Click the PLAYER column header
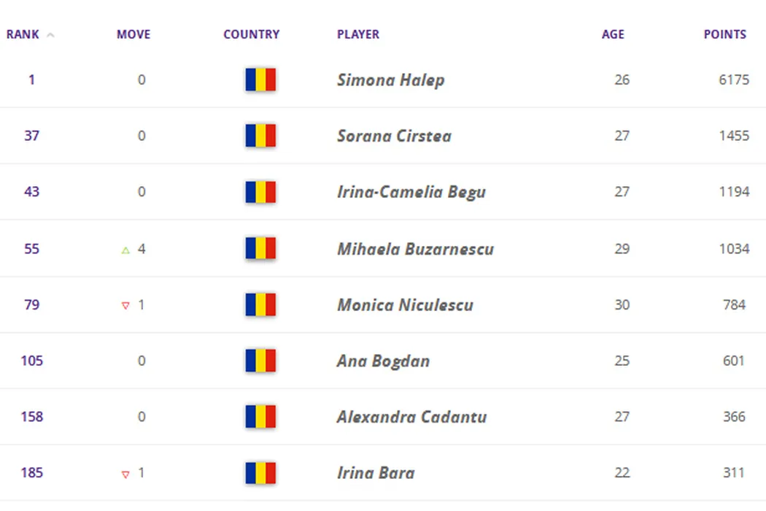 [x=358, y=34]
